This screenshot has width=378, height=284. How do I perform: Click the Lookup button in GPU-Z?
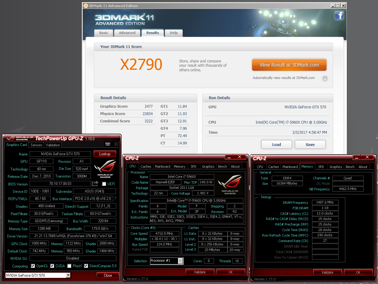click(105, 154)
